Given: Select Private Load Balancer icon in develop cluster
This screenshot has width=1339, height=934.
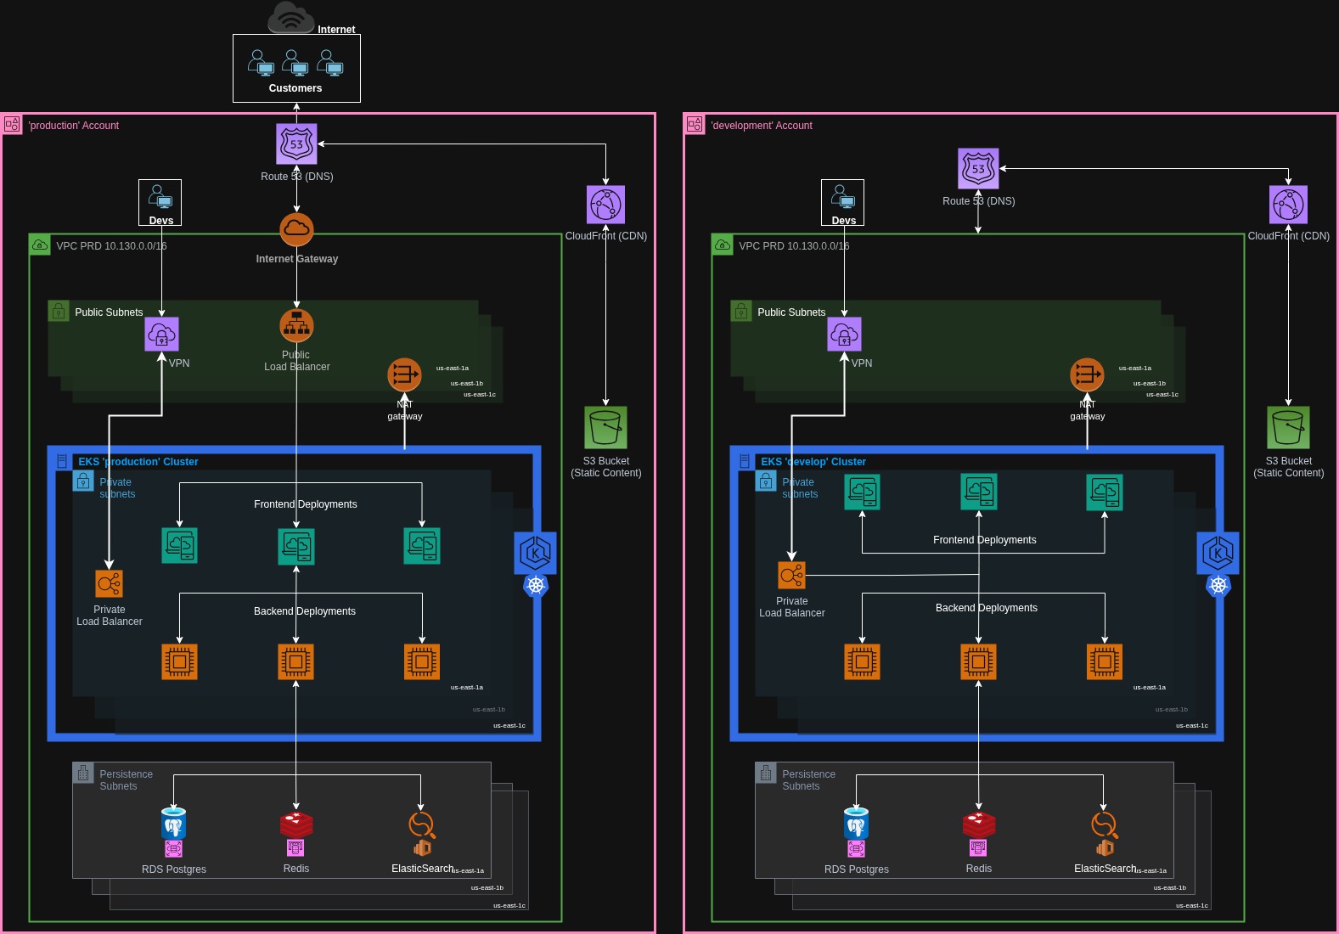Looking at the screenshot, I should point(791,576).
